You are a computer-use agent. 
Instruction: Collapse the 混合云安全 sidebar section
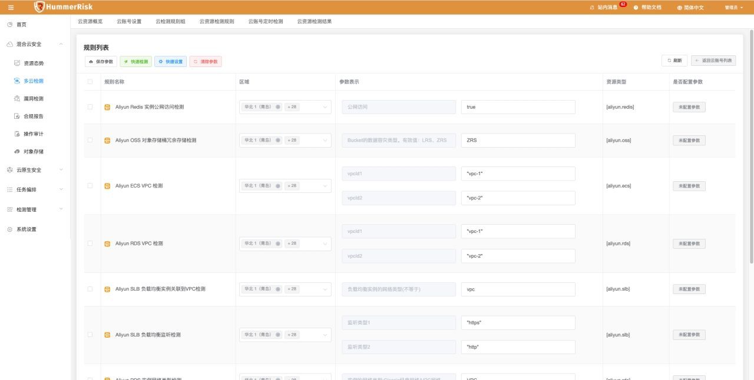[x=61, y=44]
